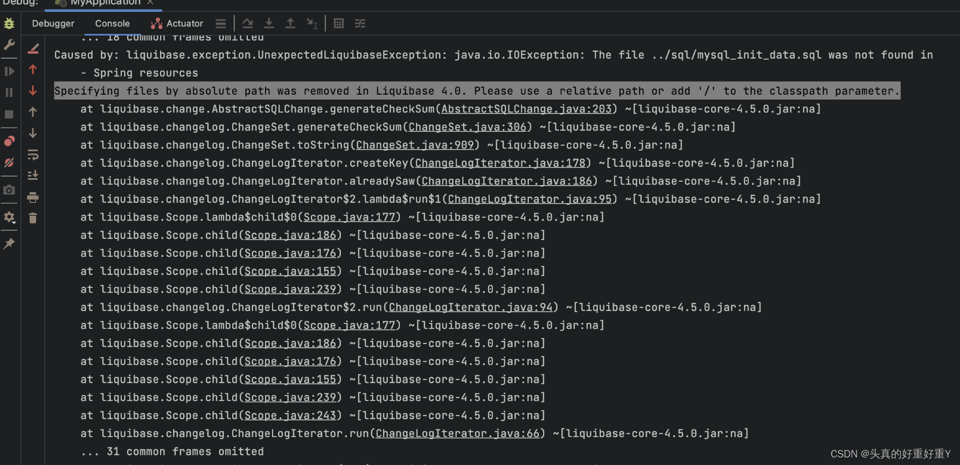Mute all breakpoints

(9, 163)
